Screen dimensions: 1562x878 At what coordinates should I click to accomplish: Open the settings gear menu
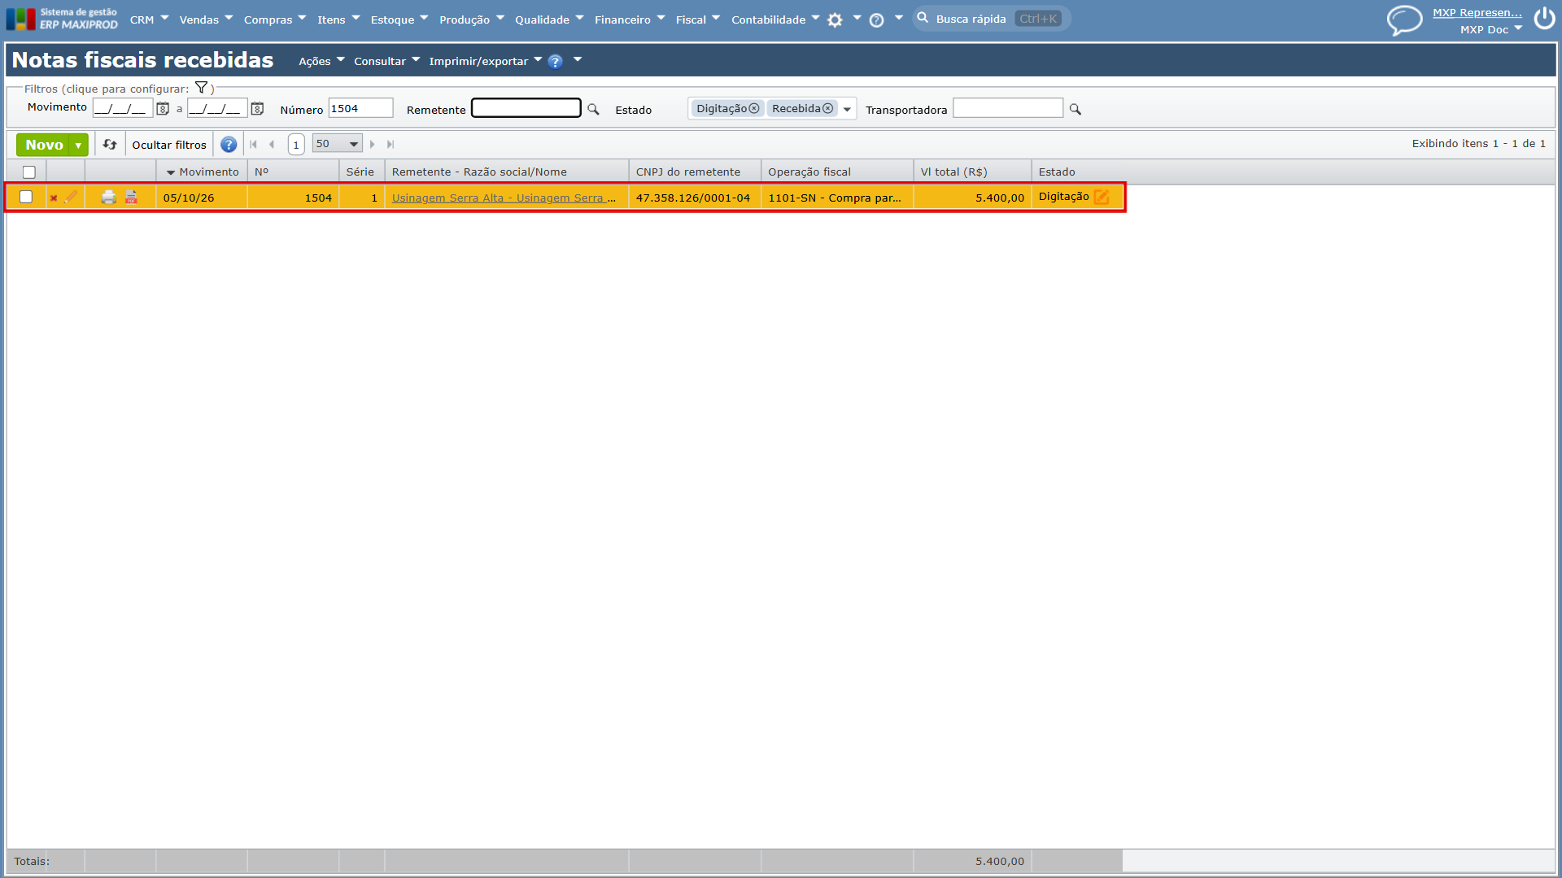(835, 20)
